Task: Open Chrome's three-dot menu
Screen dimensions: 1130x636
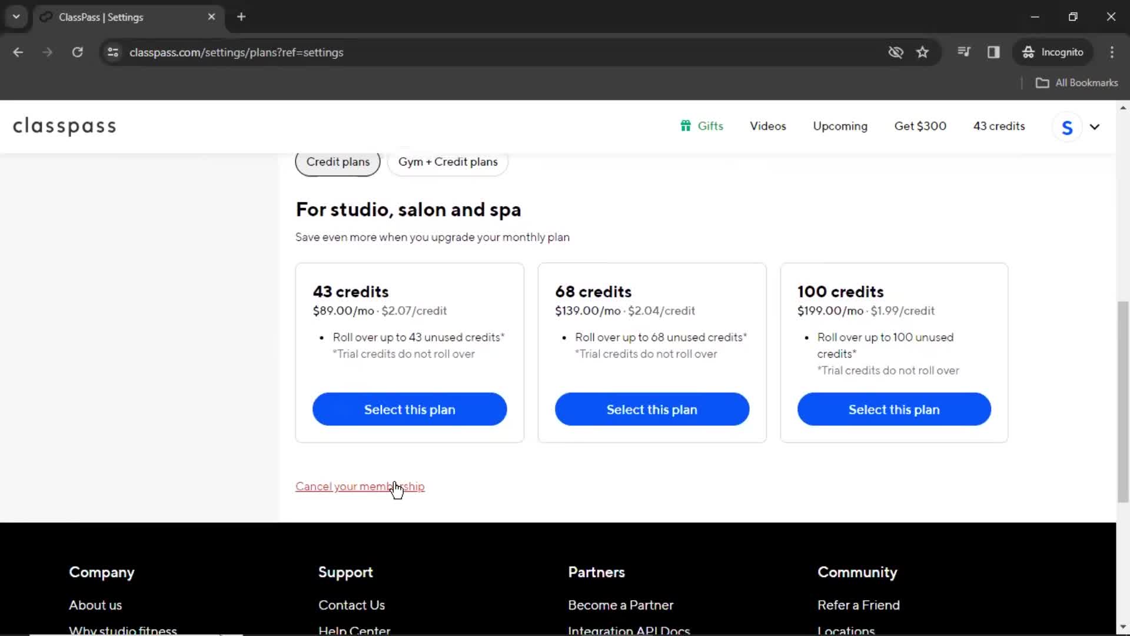Action: click(x=1112, y=52)
